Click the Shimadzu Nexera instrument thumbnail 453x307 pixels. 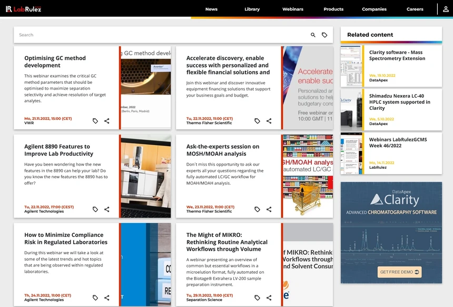click(x=351, y=110)
